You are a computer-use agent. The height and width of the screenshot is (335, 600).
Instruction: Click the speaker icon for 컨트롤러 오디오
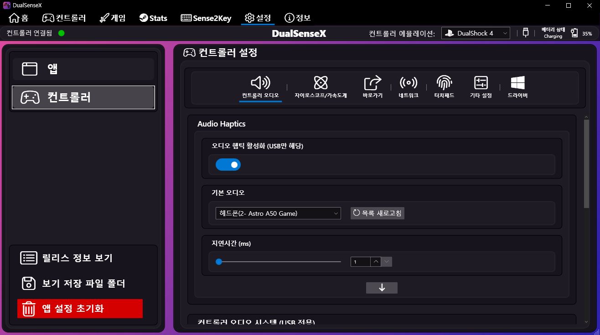(260, 83)
